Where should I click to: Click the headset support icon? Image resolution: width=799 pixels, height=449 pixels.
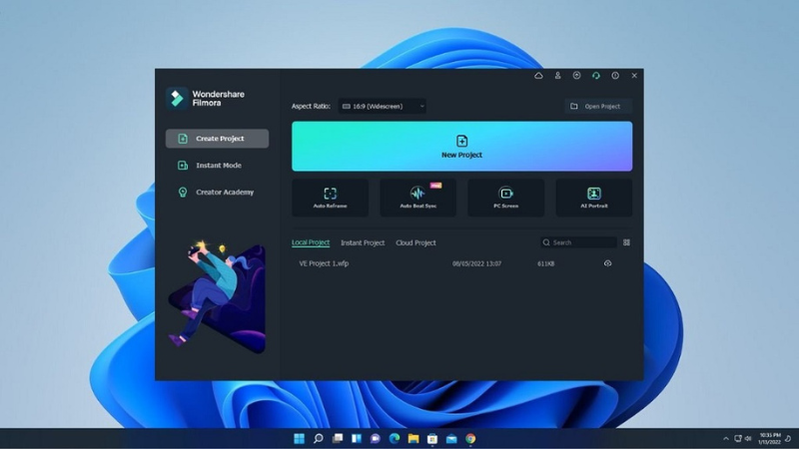coord(596,76)
